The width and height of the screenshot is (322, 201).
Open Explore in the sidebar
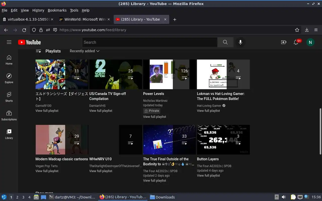tap(9, 79)
